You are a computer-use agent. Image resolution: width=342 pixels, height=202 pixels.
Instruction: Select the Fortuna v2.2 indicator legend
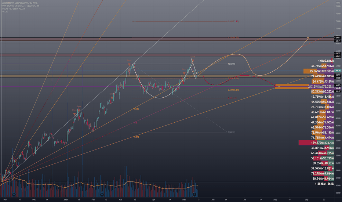click(x=13, y=8)
